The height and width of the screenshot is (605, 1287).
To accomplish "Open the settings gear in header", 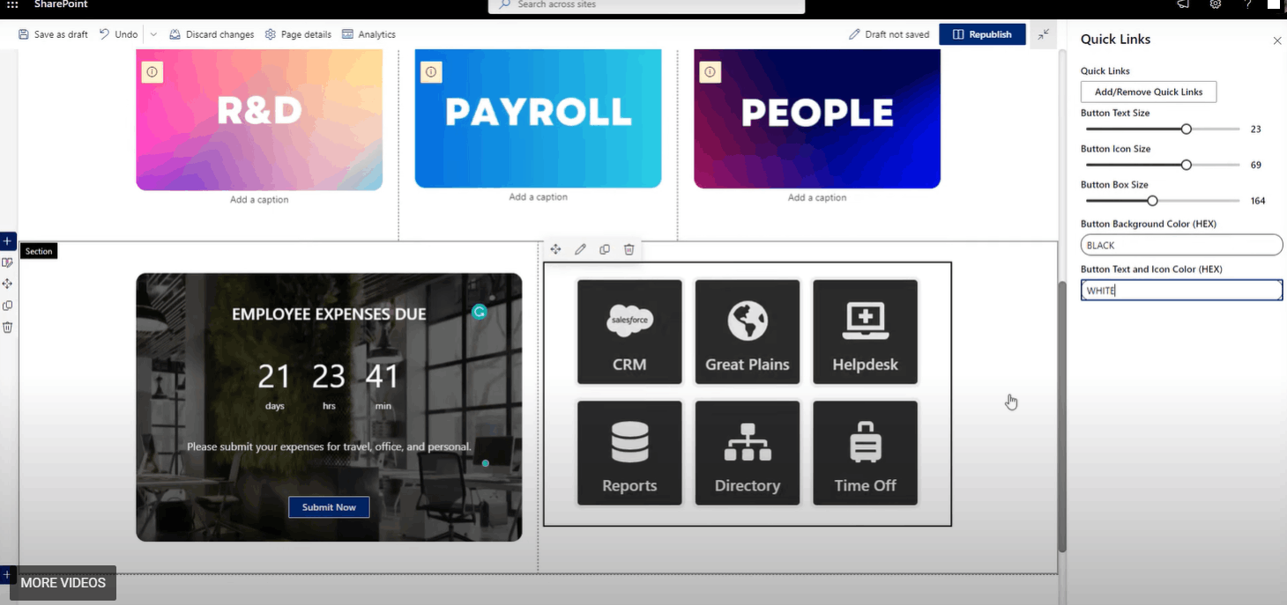I will pyautogui.click(x=1216, y=4).
